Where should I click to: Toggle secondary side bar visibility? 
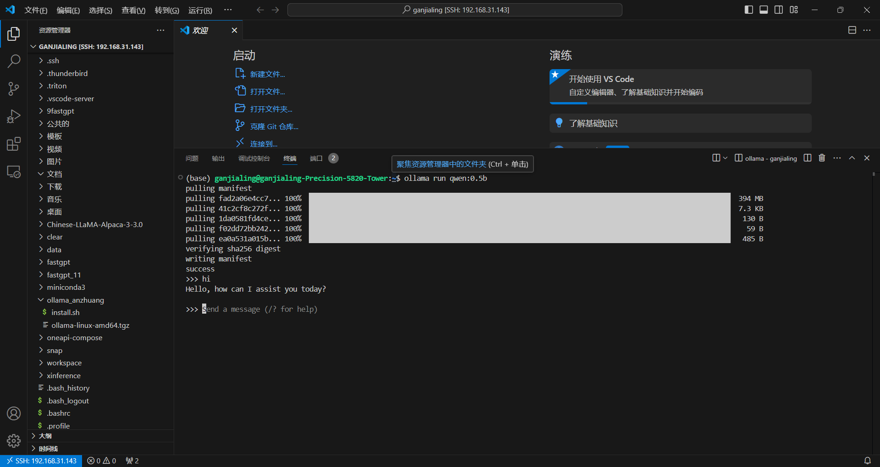(779, 10)
